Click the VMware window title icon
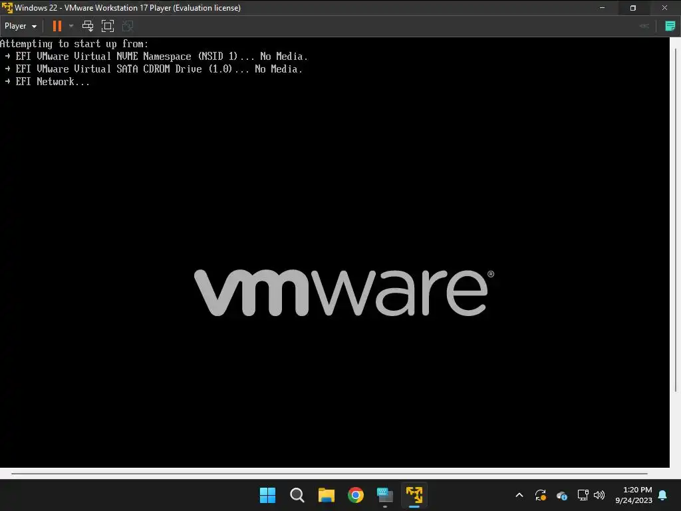This screenshot has height=511, width=681. click(7, 8)
